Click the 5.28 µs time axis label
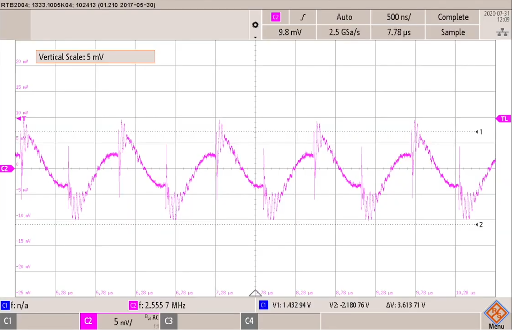Screen dimensions: 512x330 (x=64, y=292)
